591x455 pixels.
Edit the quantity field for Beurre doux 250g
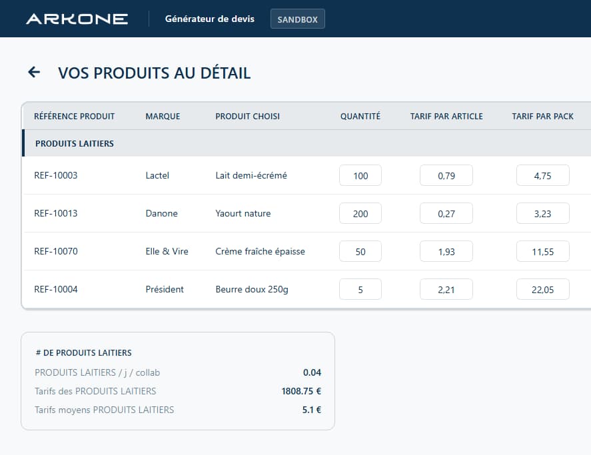point(360,290)
